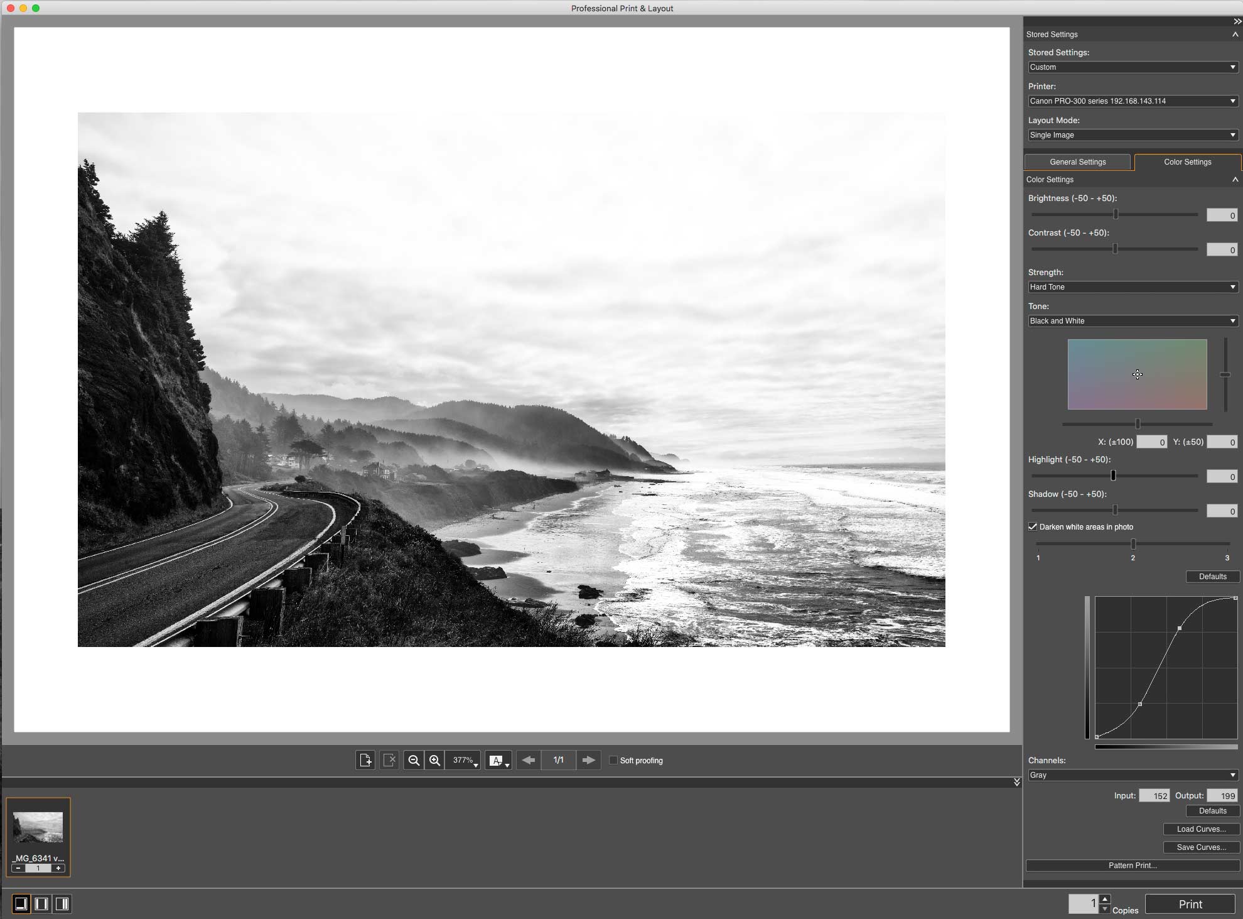Go to the next page arrow

(x=588, y=760)
